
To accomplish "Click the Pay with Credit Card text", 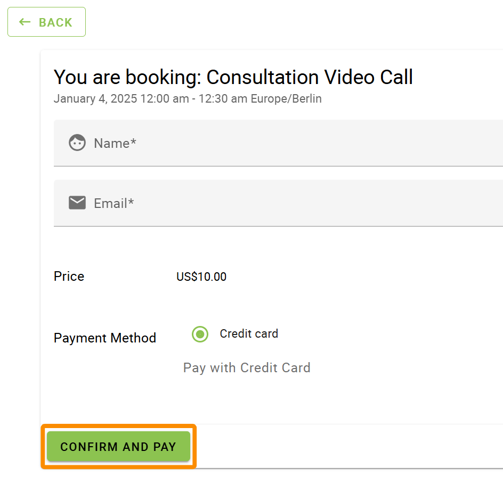I will pyautogui.click(x=247, y=367).
